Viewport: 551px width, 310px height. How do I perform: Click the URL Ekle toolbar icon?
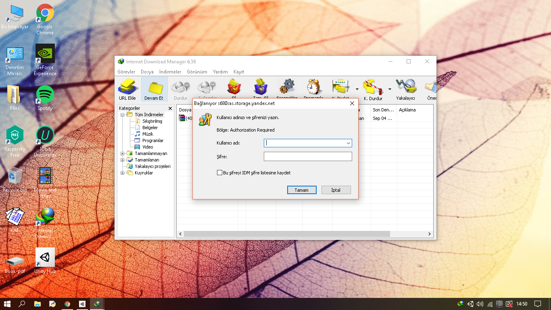(x=127, y=89)
